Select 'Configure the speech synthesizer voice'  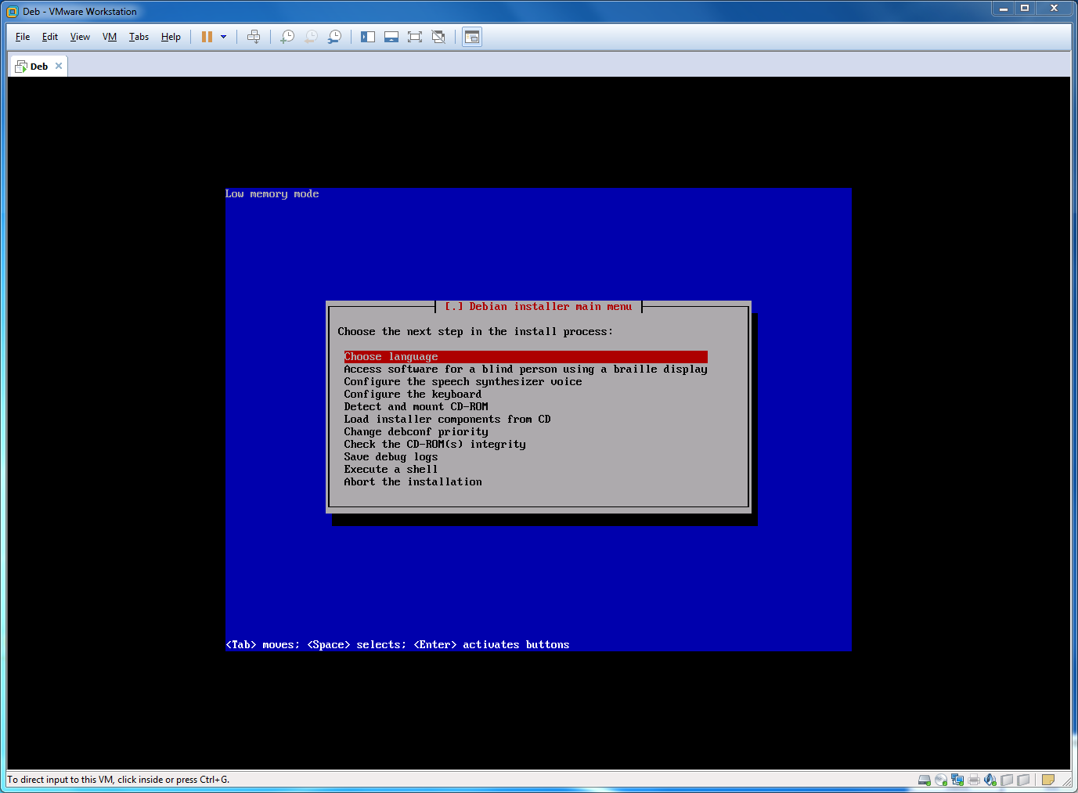463,382
